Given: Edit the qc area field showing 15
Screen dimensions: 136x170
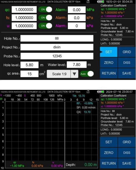Looking at the screenshot, I should (x=29, y=74).
